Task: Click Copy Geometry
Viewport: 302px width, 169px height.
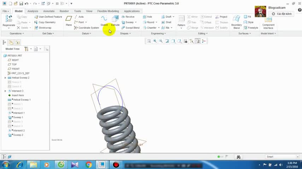Action: [x=45, y=22]
